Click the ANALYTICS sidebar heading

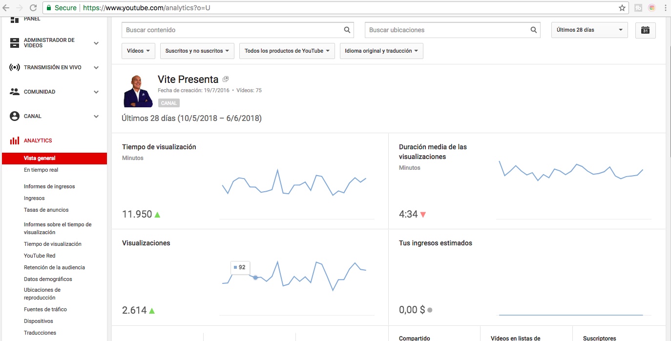point(38,140)
